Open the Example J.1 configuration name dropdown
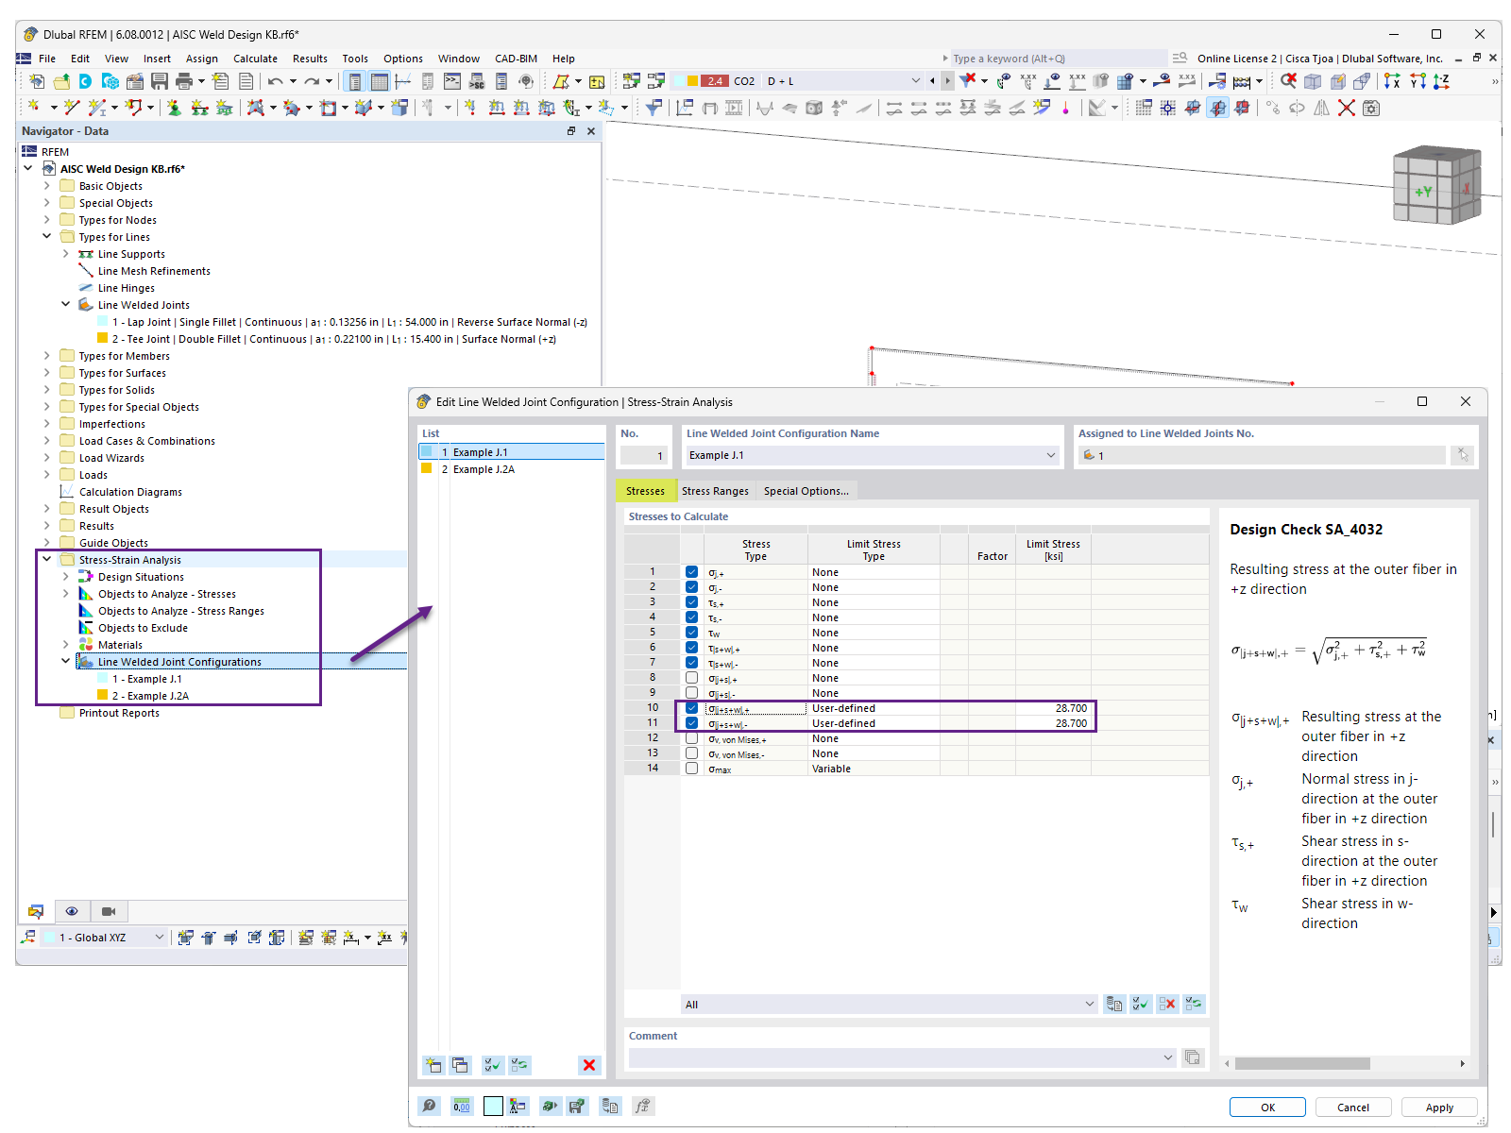 (x=1050, y=455)
